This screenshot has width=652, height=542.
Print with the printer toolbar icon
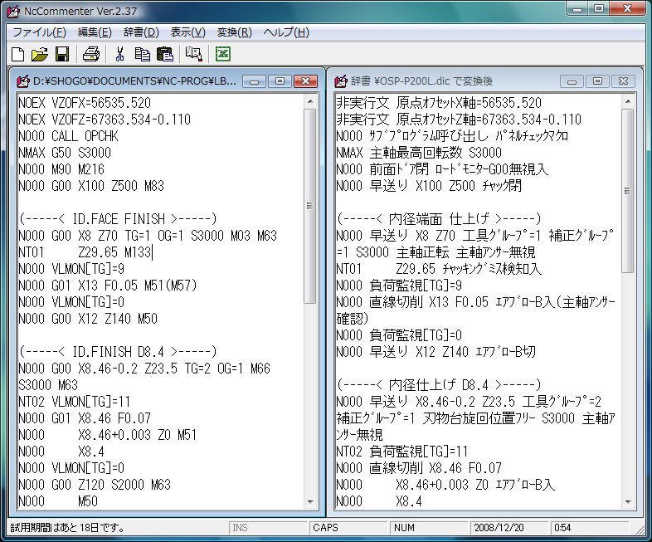pyautogui.click(x=91, y=55)
